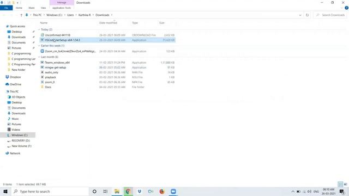Click Windows (C:) in address breadcrumb
349x196 pixels.
[54, 15]
